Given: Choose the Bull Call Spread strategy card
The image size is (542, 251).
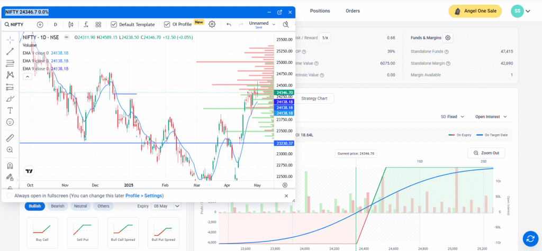Looking at the screenshot, I should 123,234.
